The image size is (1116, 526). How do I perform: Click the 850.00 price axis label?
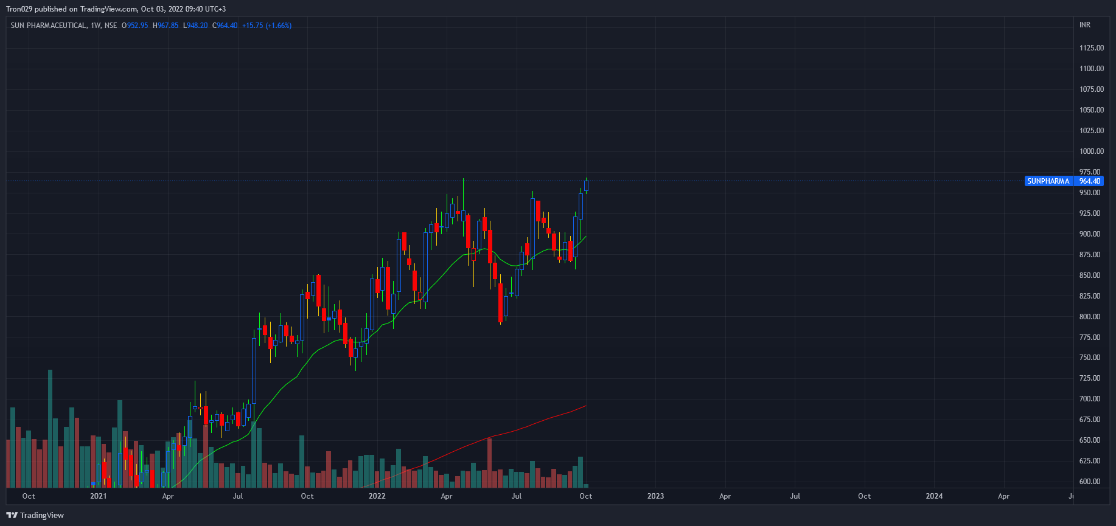[x=1089, y=275]
